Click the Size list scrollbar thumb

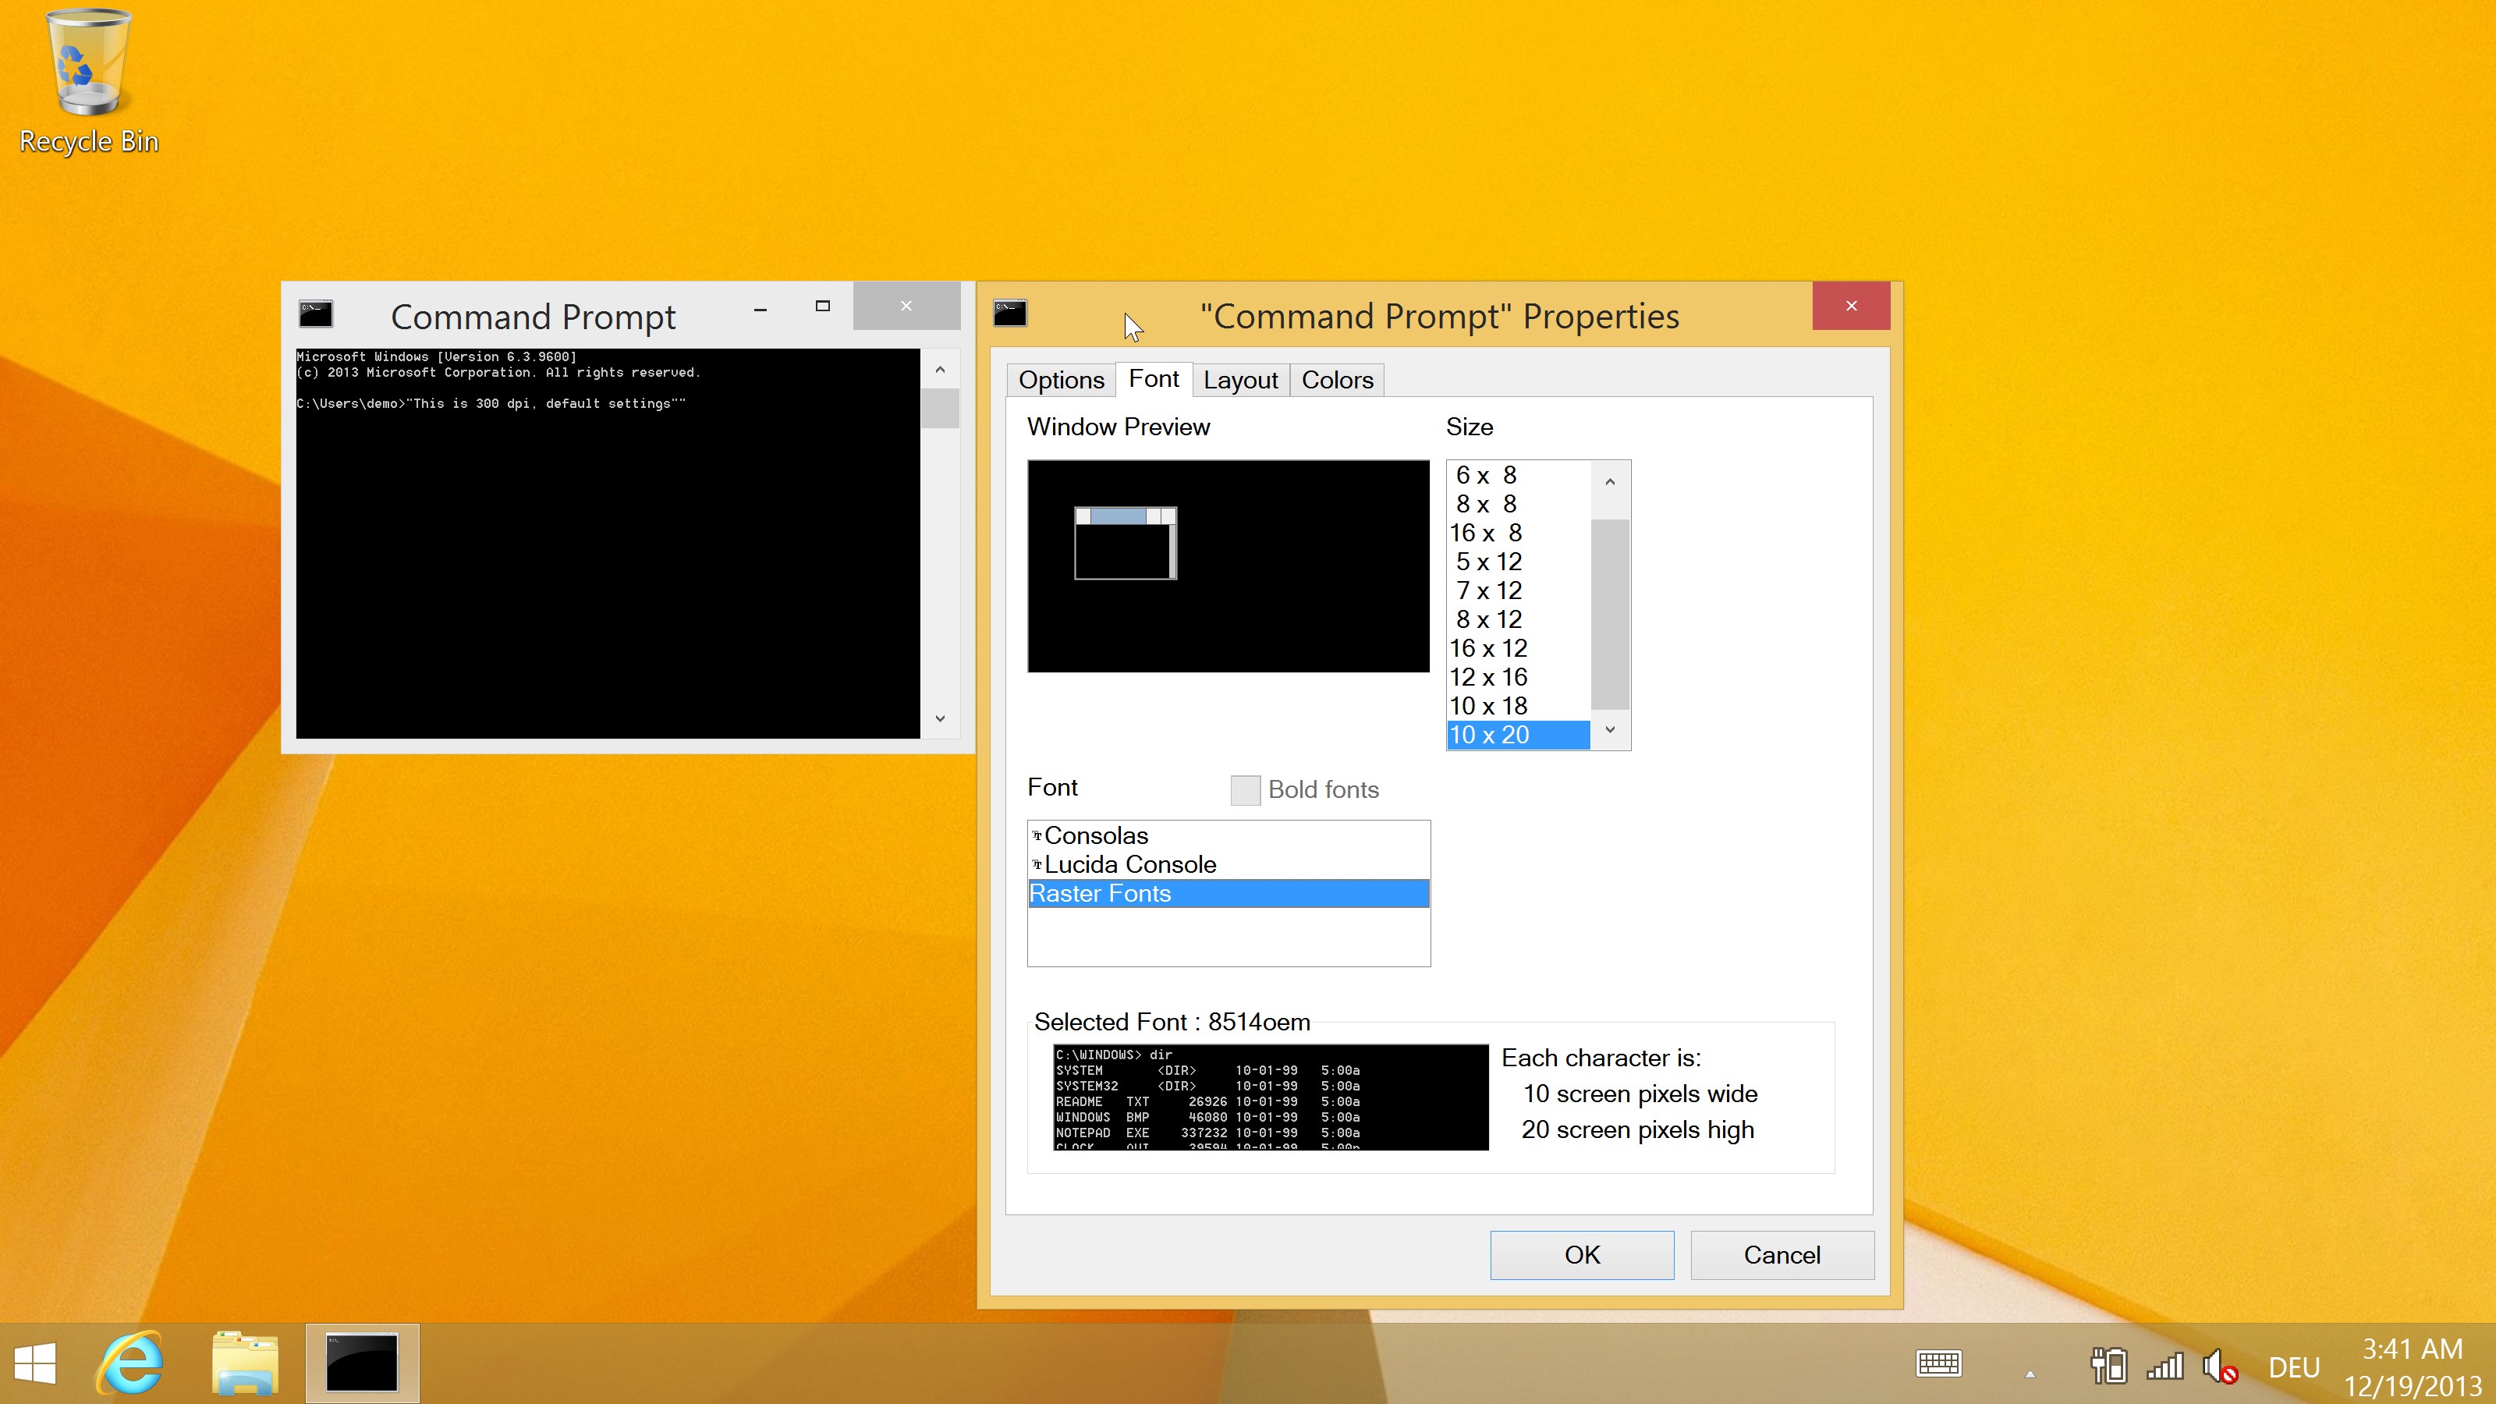click(x=1611, y=615)
